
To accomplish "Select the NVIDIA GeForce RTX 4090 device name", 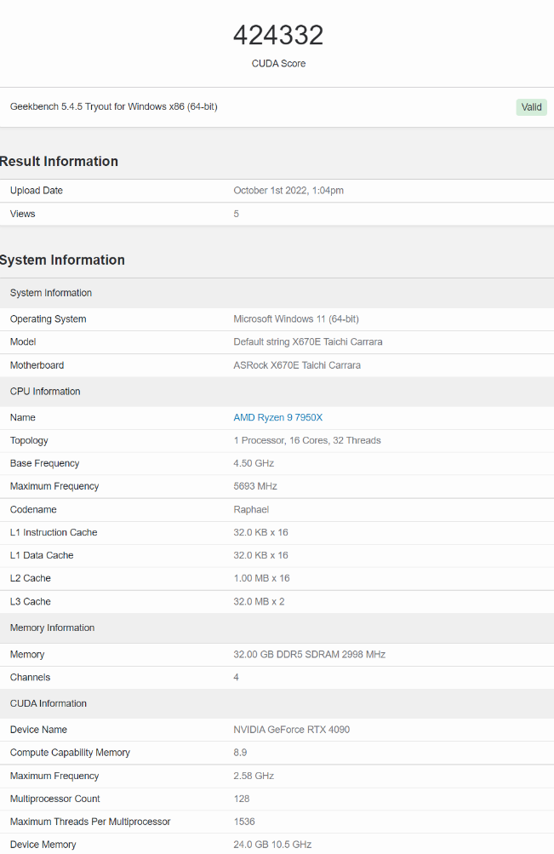I will pyautogui.click(x=291, y=730).
